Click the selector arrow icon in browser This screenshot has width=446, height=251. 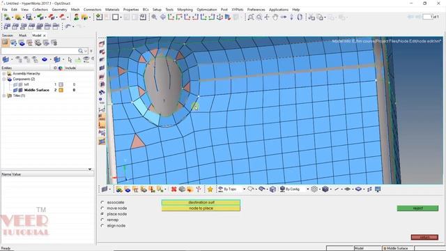click(x=70, y=59)
